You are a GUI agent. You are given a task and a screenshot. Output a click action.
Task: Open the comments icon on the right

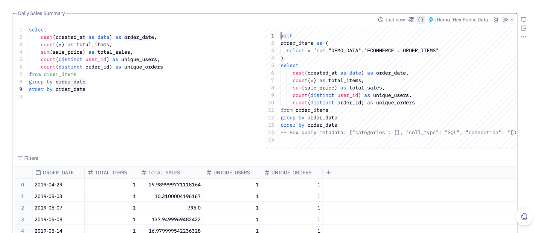click(x=523, y=20)
